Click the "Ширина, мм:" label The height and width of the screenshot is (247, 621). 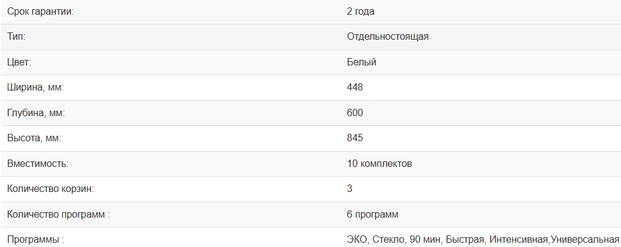click(35, 87)
